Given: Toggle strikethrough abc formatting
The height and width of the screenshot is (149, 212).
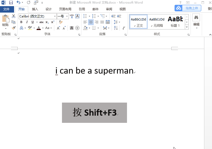Looking at the screenshot, I should click(41, 22).
